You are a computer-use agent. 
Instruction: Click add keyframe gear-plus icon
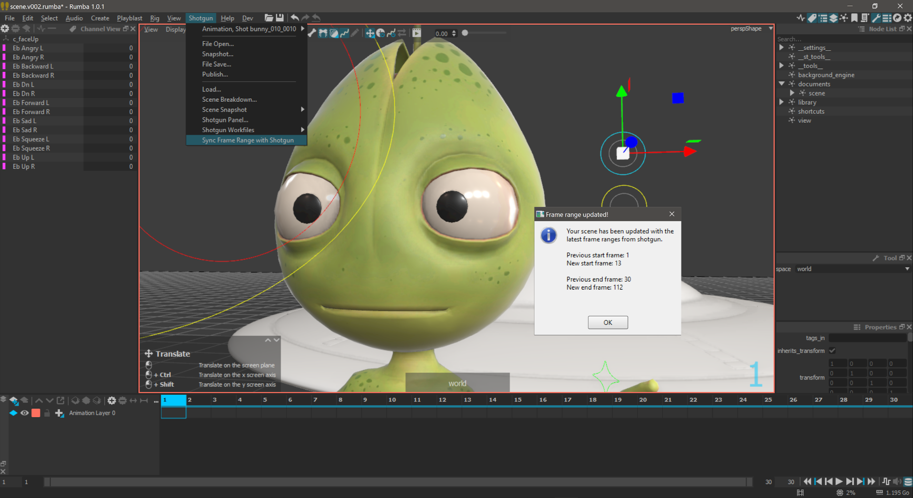pos(112,400)
